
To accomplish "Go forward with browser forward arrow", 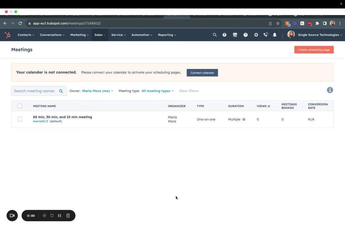I will point(12,23).
